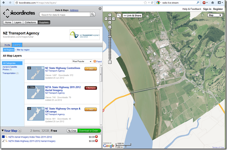Select All Regions filter
The height and width of the screenshot is (150, 227).
(x=9, y=50)
